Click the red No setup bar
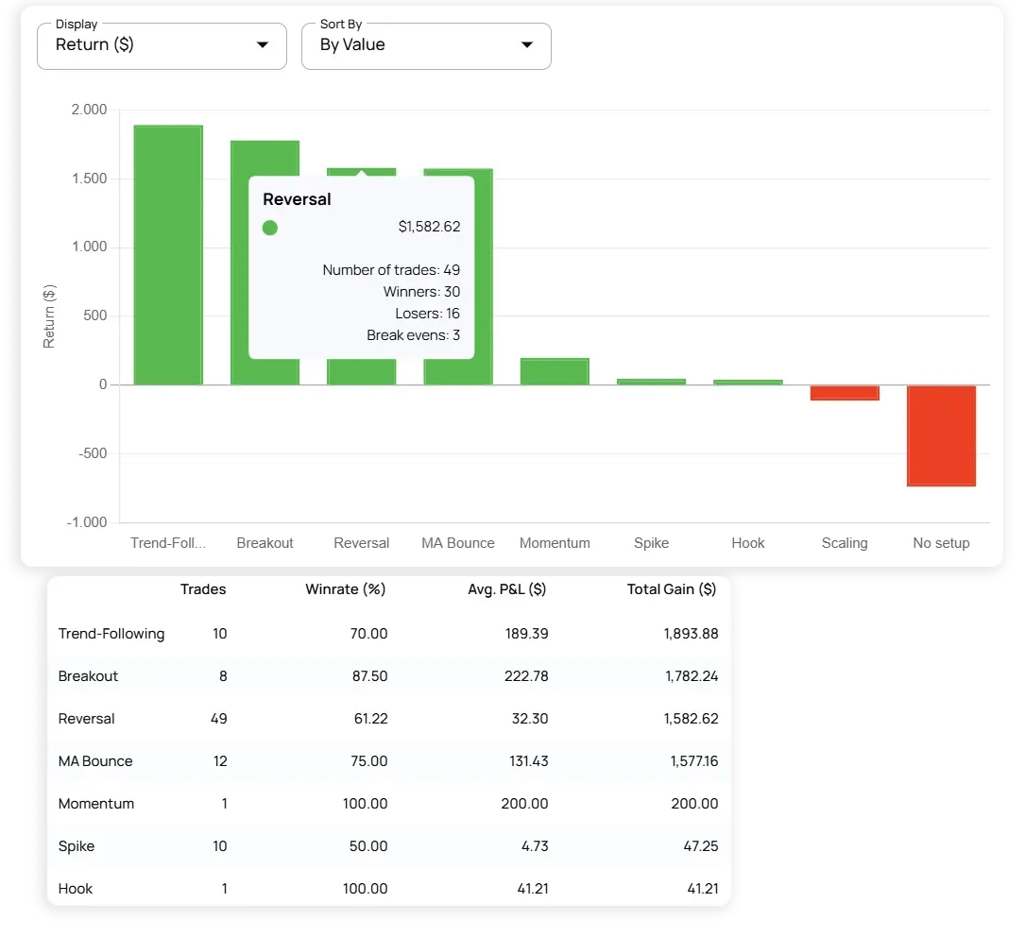The image size is (1025, 937). (941, 435)
